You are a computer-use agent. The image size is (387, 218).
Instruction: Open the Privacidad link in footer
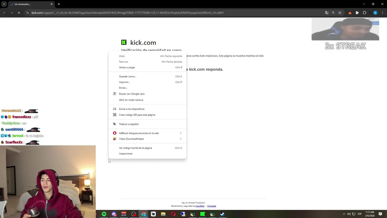[212, 206]
